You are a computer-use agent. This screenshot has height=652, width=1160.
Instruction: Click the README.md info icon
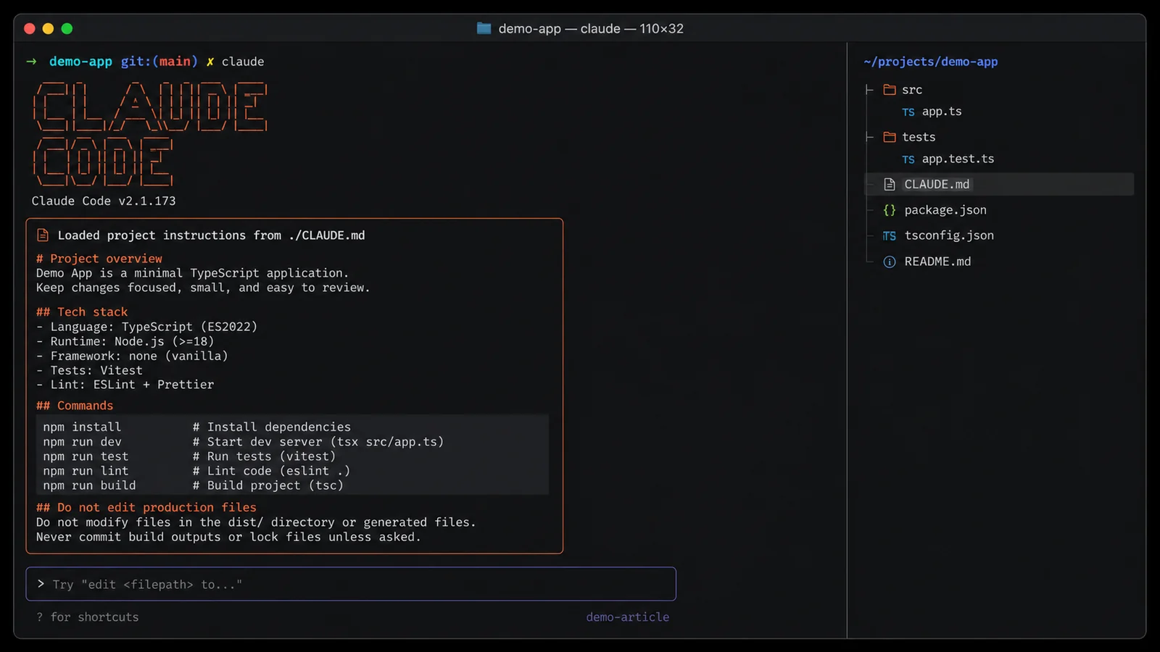890,262
